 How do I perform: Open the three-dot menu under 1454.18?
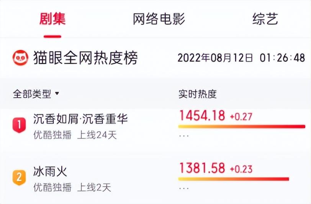184,136
